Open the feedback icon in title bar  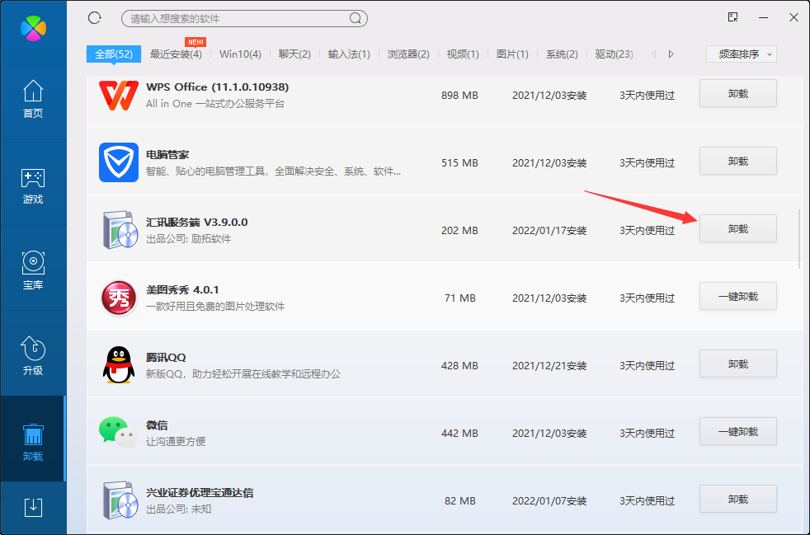(x=732, y=17)
